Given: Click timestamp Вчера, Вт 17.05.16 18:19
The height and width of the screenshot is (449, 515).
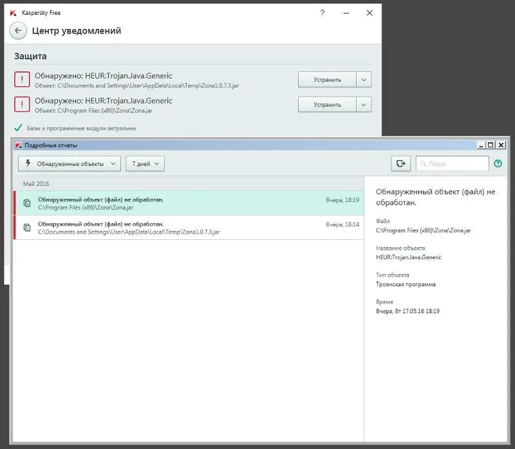Looking at the screenshot, I should [x=407, y=311].
